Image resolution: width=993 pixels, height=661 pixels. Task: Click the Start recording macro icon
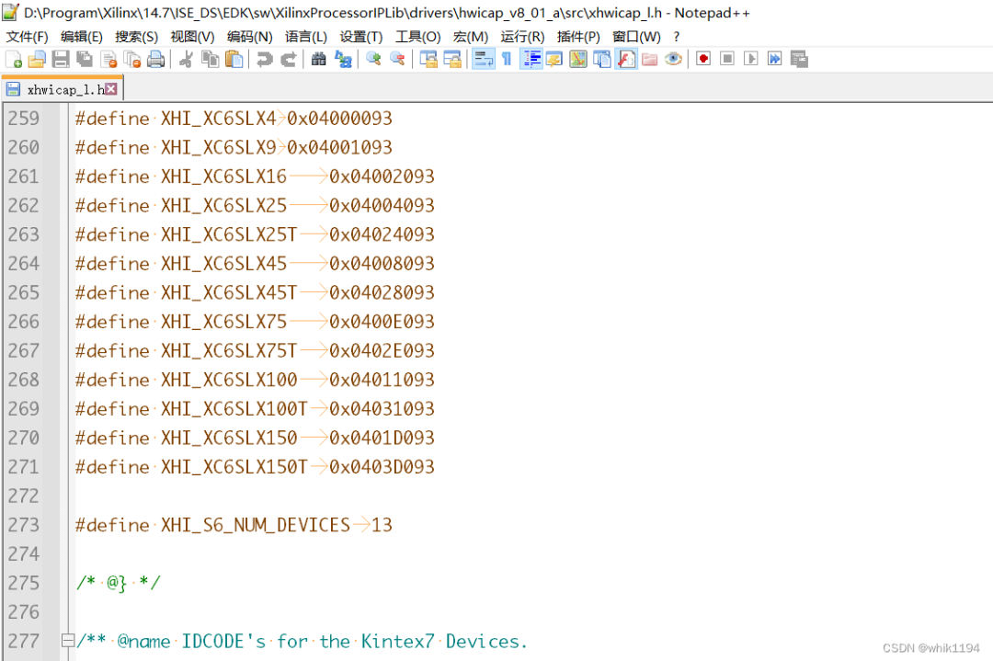[x=703, y=60]
